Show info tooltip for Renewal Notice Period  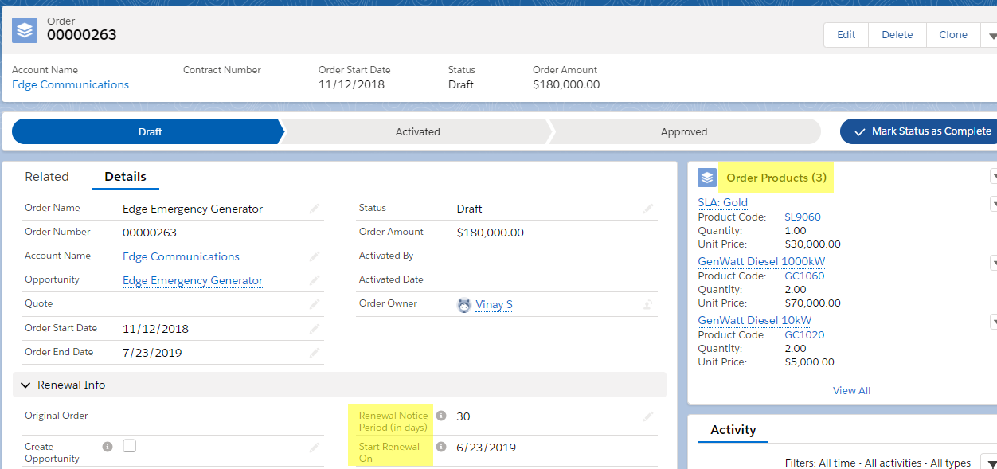(441, 416)
